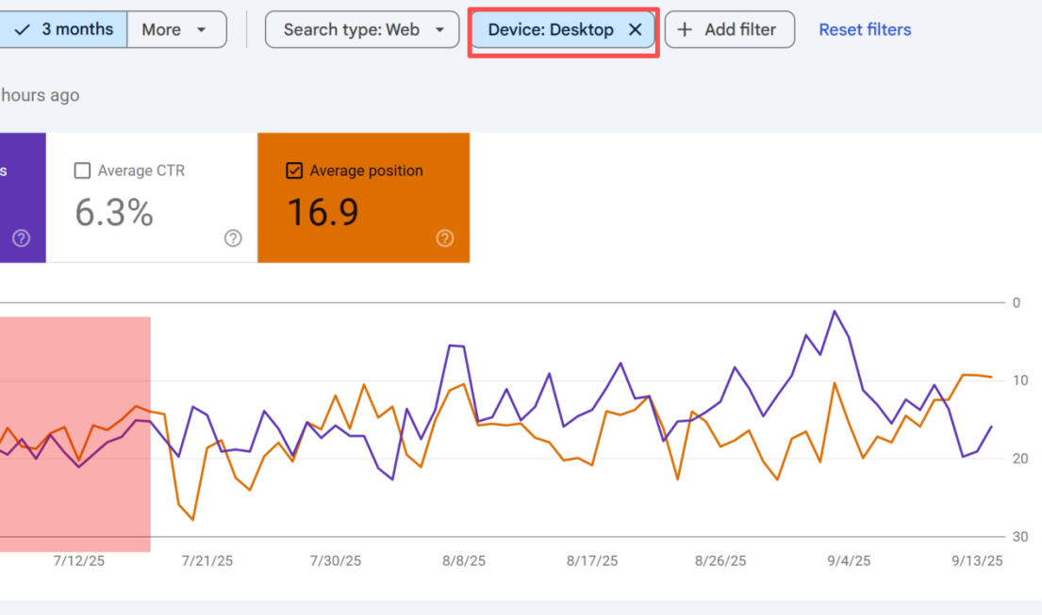Click the plus icon beside Add filter
Viewport: 1042px width, 615px height.
[686, 30]
